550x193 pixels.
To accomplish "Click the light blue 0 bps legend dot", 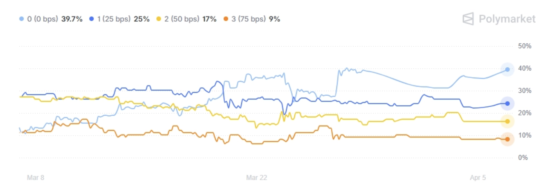I will [22, 19].
